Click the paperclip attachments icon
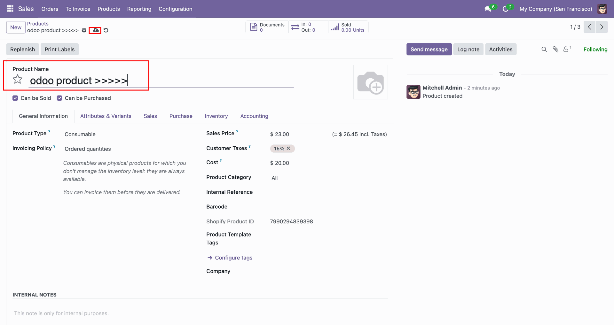Viewport: 614px width, 325px height. click(x=555, y=49)
